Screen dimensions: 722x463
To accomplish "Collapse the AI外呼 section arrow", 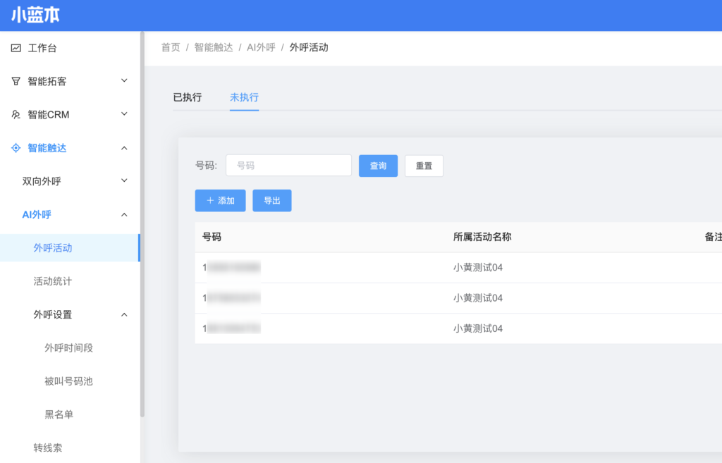I will coord(124,214).
